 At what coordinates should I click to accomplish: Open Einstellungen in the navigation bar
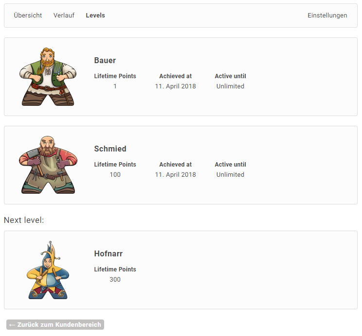tap(327, 16)
